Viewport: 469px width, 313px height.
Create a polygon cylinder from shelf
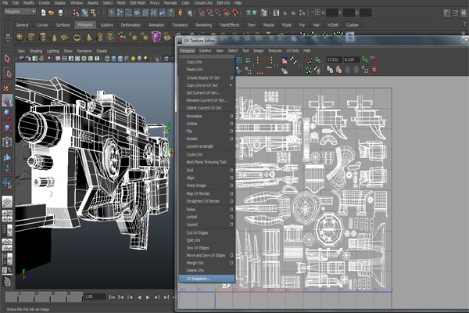click(42, 37)
